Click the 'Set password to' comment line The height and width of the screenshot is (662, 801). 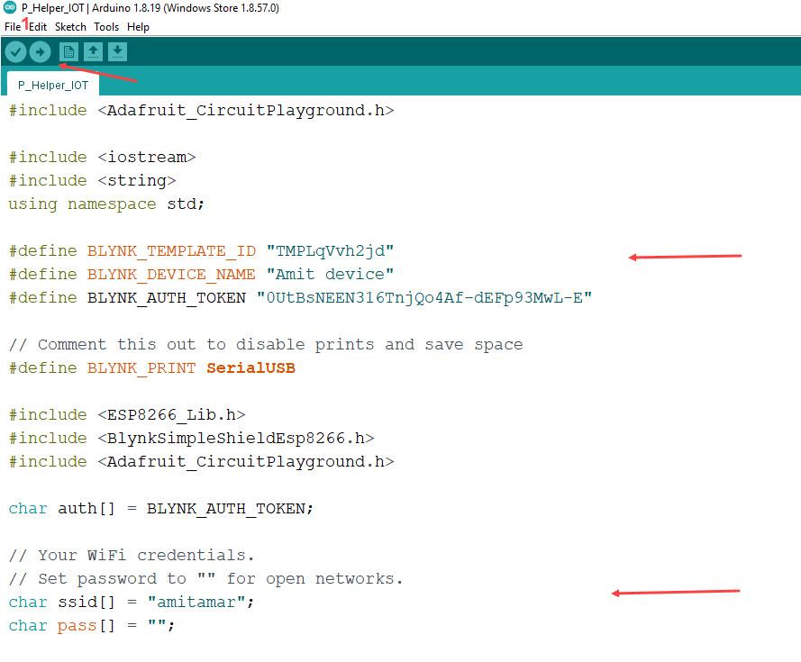click(205, 579)
